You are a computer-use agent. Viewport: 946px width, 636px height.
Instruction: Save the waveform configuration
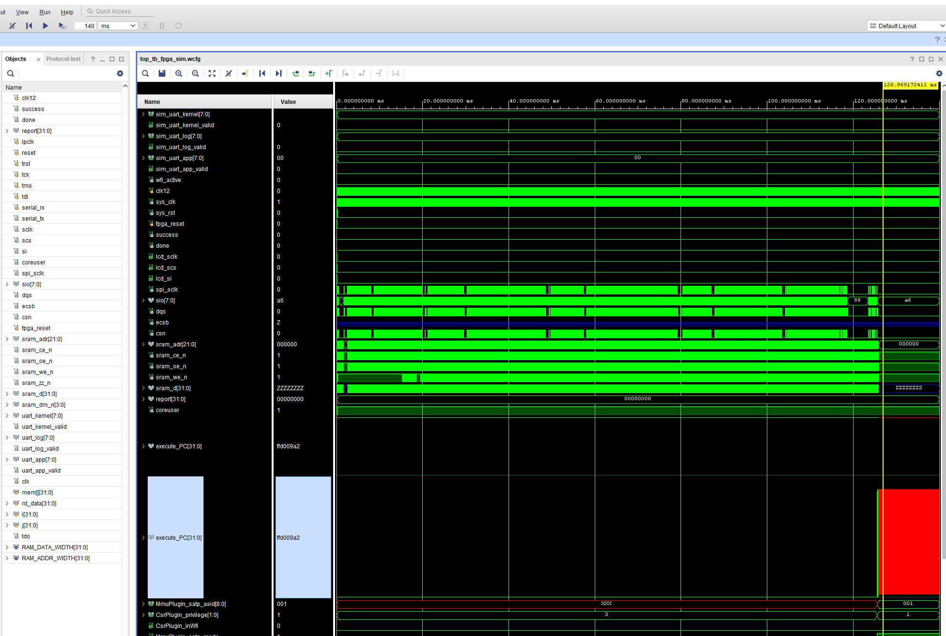coord(162,73)
